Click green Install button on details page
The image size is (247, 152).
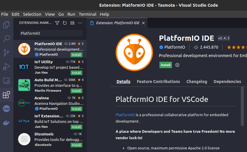coord(166,65)
